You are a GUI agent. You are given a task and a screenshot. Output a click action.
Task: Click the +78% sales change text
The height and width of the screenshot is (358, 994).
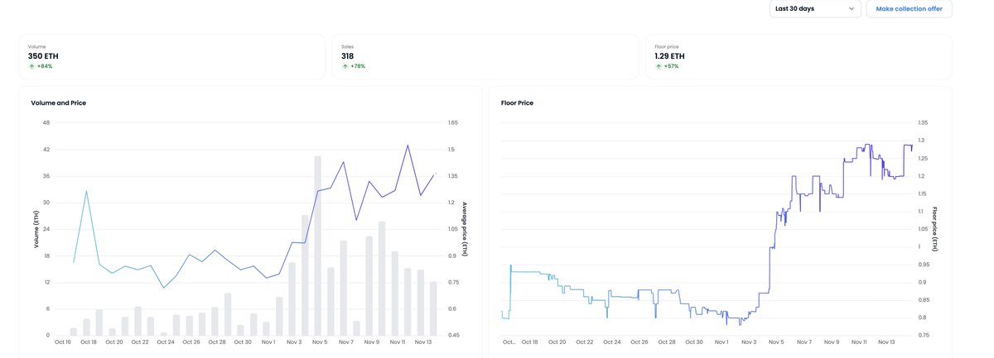(358, 66)
